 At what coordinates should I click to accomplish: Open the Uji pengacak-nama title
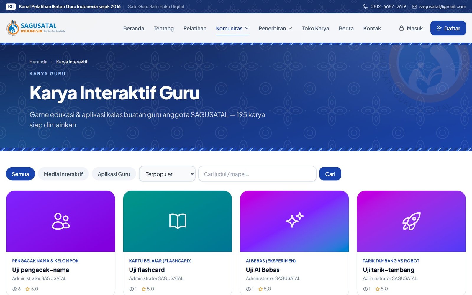click(40, 270)
